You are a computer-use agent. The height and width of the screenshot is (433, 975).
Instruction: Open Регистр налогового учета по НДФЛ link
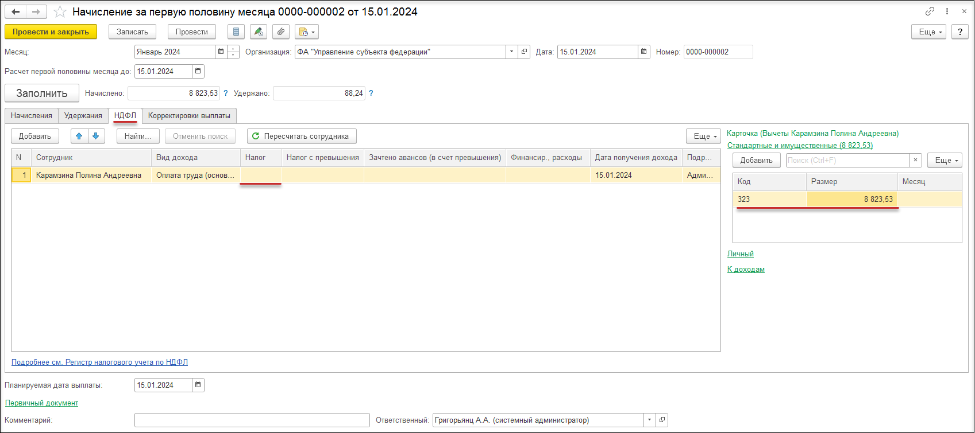point(99,362)
